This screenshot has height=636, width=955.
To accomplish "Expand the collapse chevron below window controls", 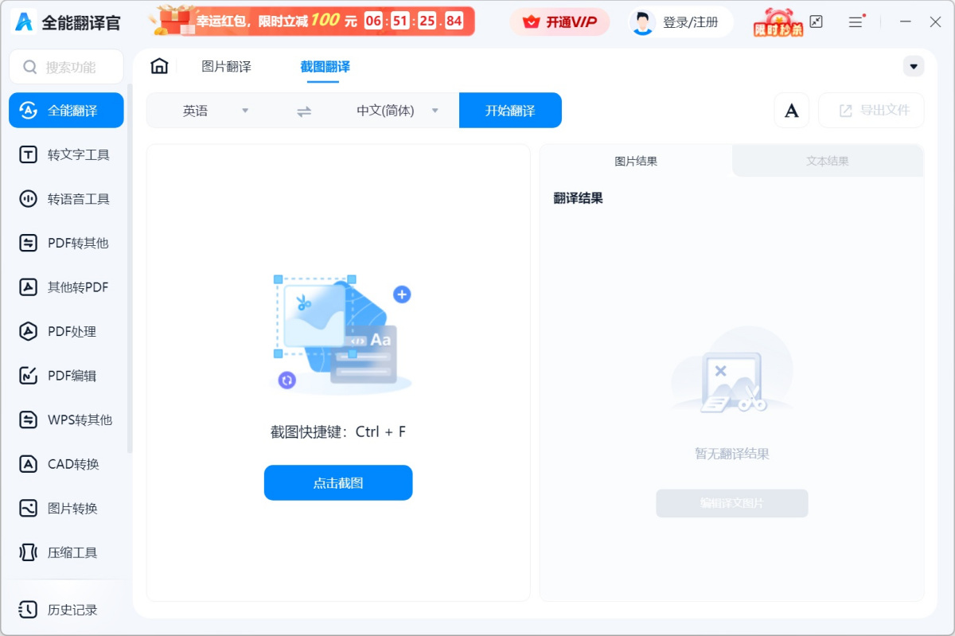I will click(x=914, y=67).
